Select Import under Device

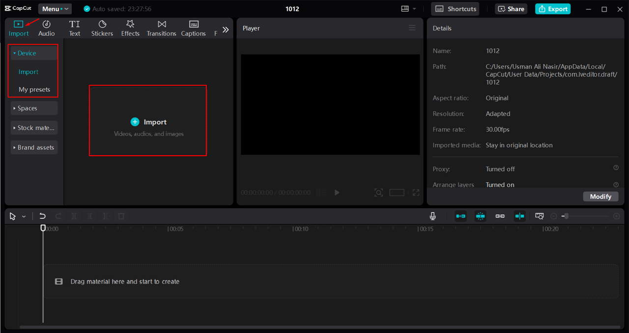[29, 72]
